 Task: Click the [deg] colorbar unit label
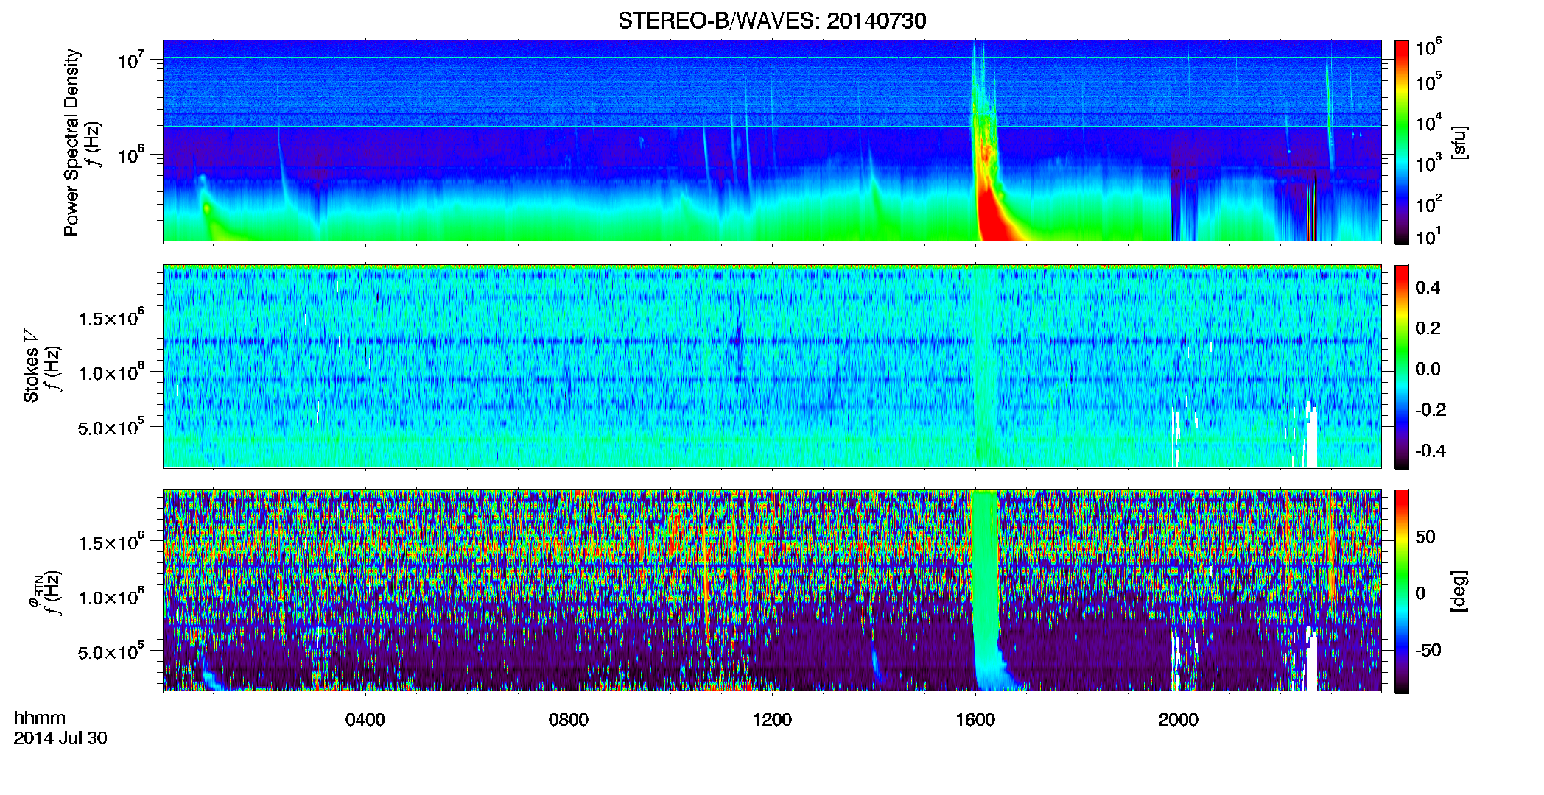coord(1459,591)
